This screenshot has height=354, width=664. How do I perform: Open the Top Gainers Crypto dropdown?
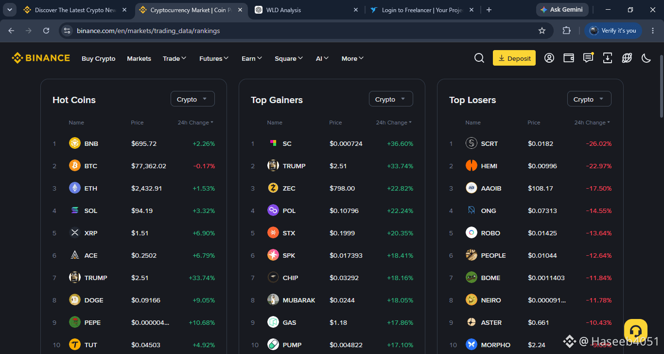point(391,99)
